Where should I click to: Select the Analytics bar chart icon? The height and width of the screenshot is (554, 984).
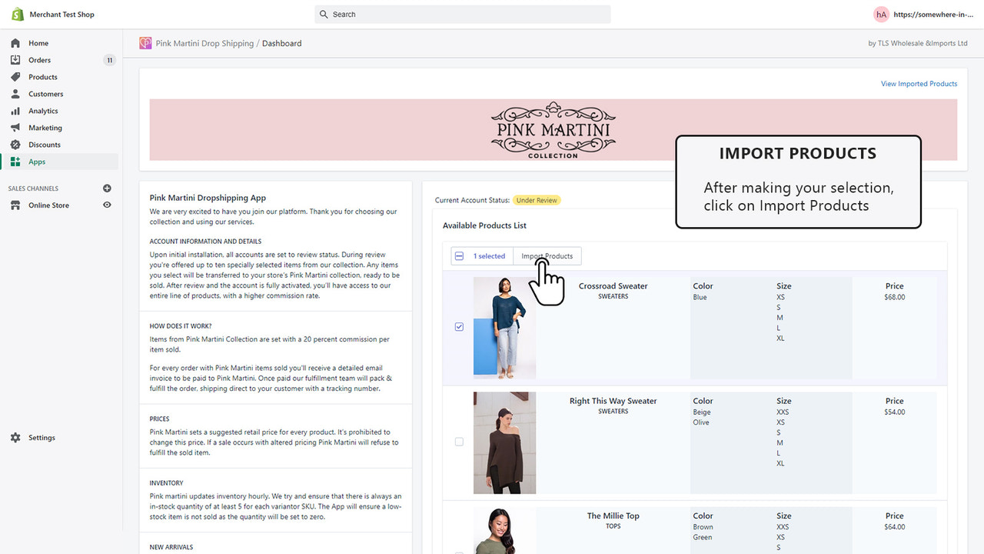(x=15, y=111)
